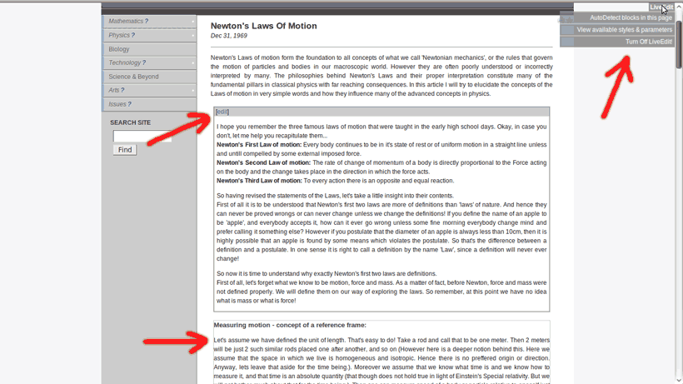Open the Physics category
This screenshot has height=384, width=683.
119,35
